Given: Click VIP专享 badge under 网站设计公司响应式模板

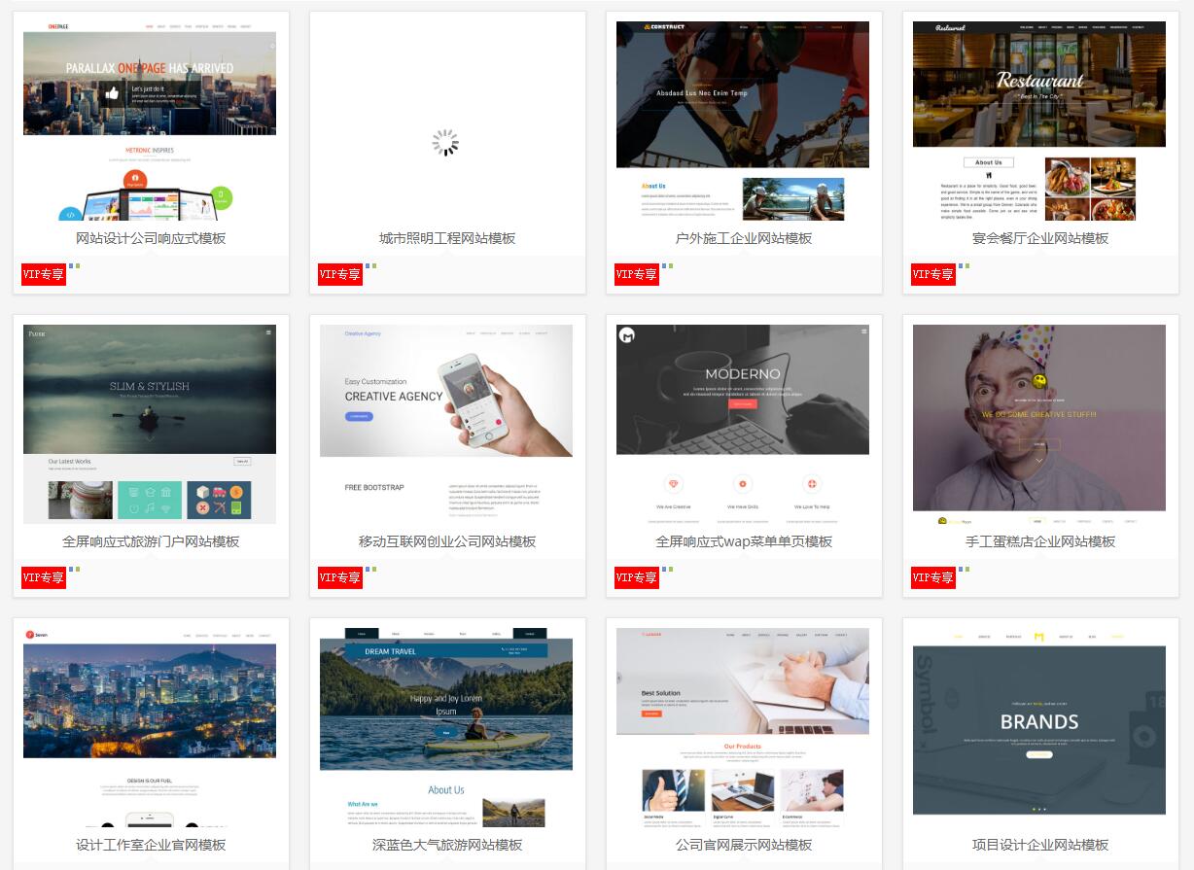Looking at the screenshot, I should pyautogui.click(x=44, y=274).
